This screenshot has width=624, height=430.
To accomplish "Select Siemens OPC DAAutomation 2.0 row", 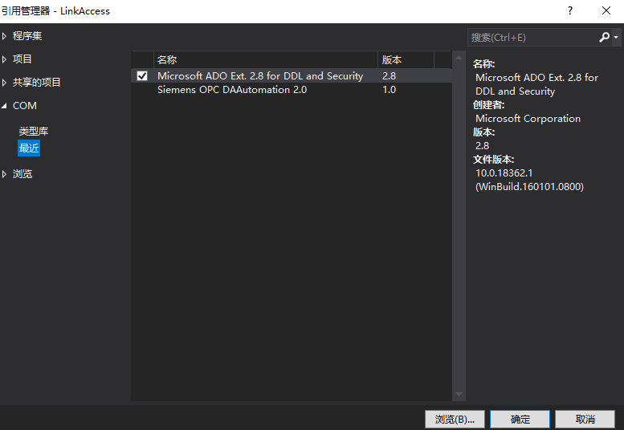I will 292,90.
